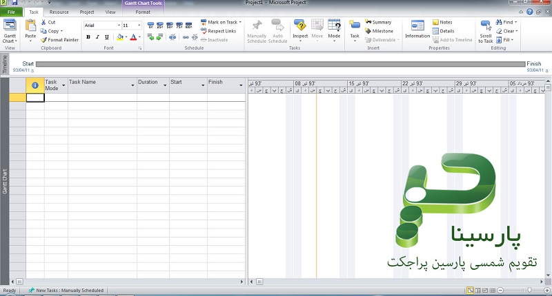Image resolution: width=552 pixels, height=296 pixels.
Task: Switch to the Format tab
Action: 143,12
